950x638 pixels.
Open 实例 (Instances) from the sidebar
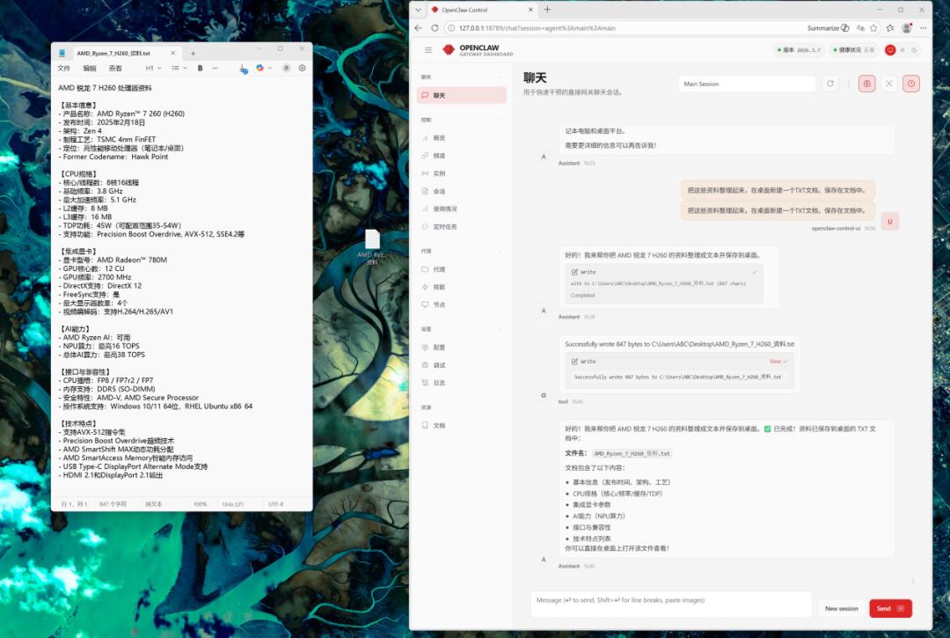click(x=440, y=172)
